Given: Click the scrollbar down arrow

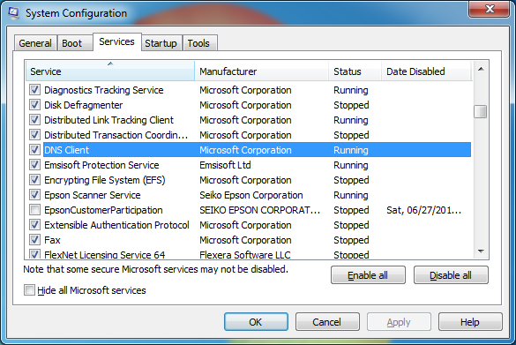Looking at the screenshot, I should (481, 251).
